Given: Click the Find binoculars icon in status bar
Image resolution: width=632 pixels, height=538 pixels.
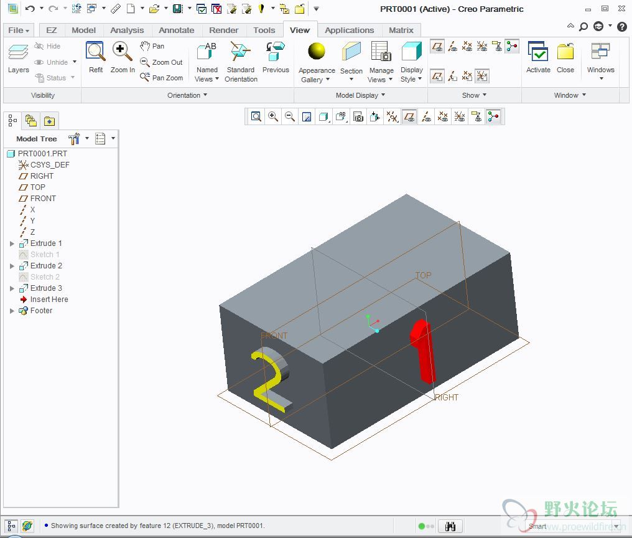Looking at the screenshot, I should click(x=450, y=526).
